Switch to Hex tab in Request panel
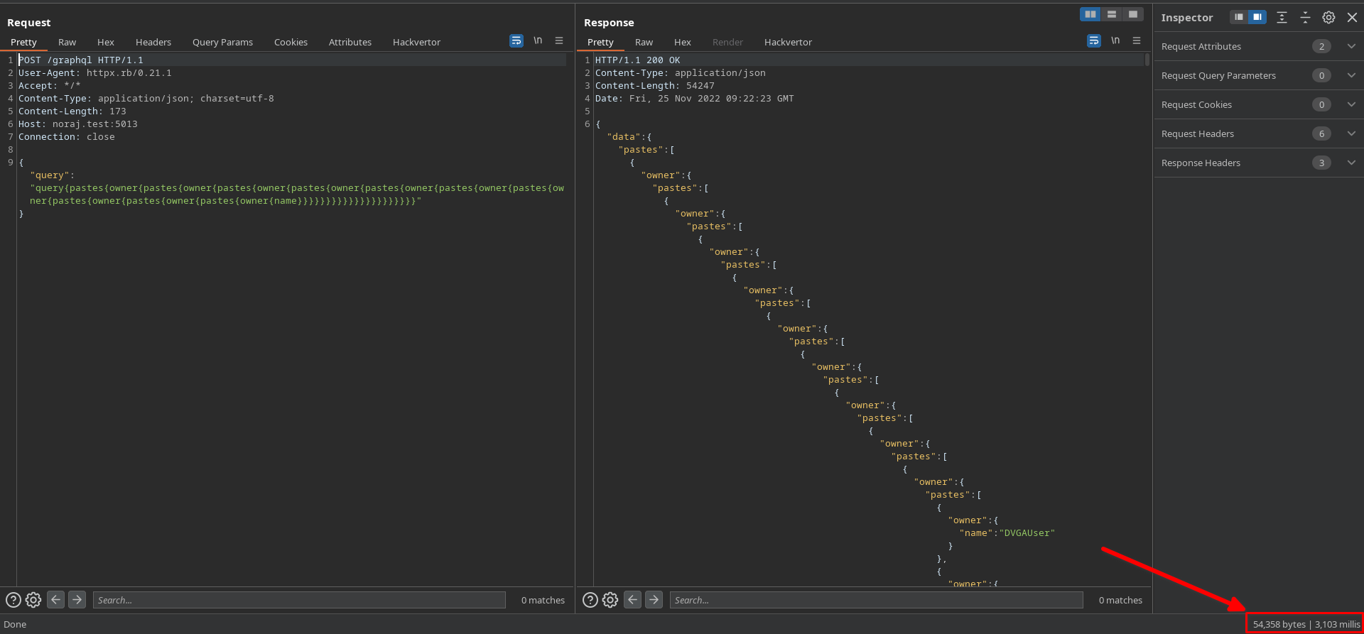 coord(106,43)
